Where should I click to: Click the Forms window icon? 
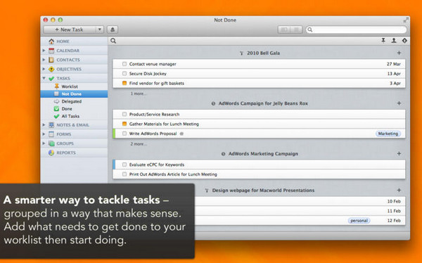(51, 134)
